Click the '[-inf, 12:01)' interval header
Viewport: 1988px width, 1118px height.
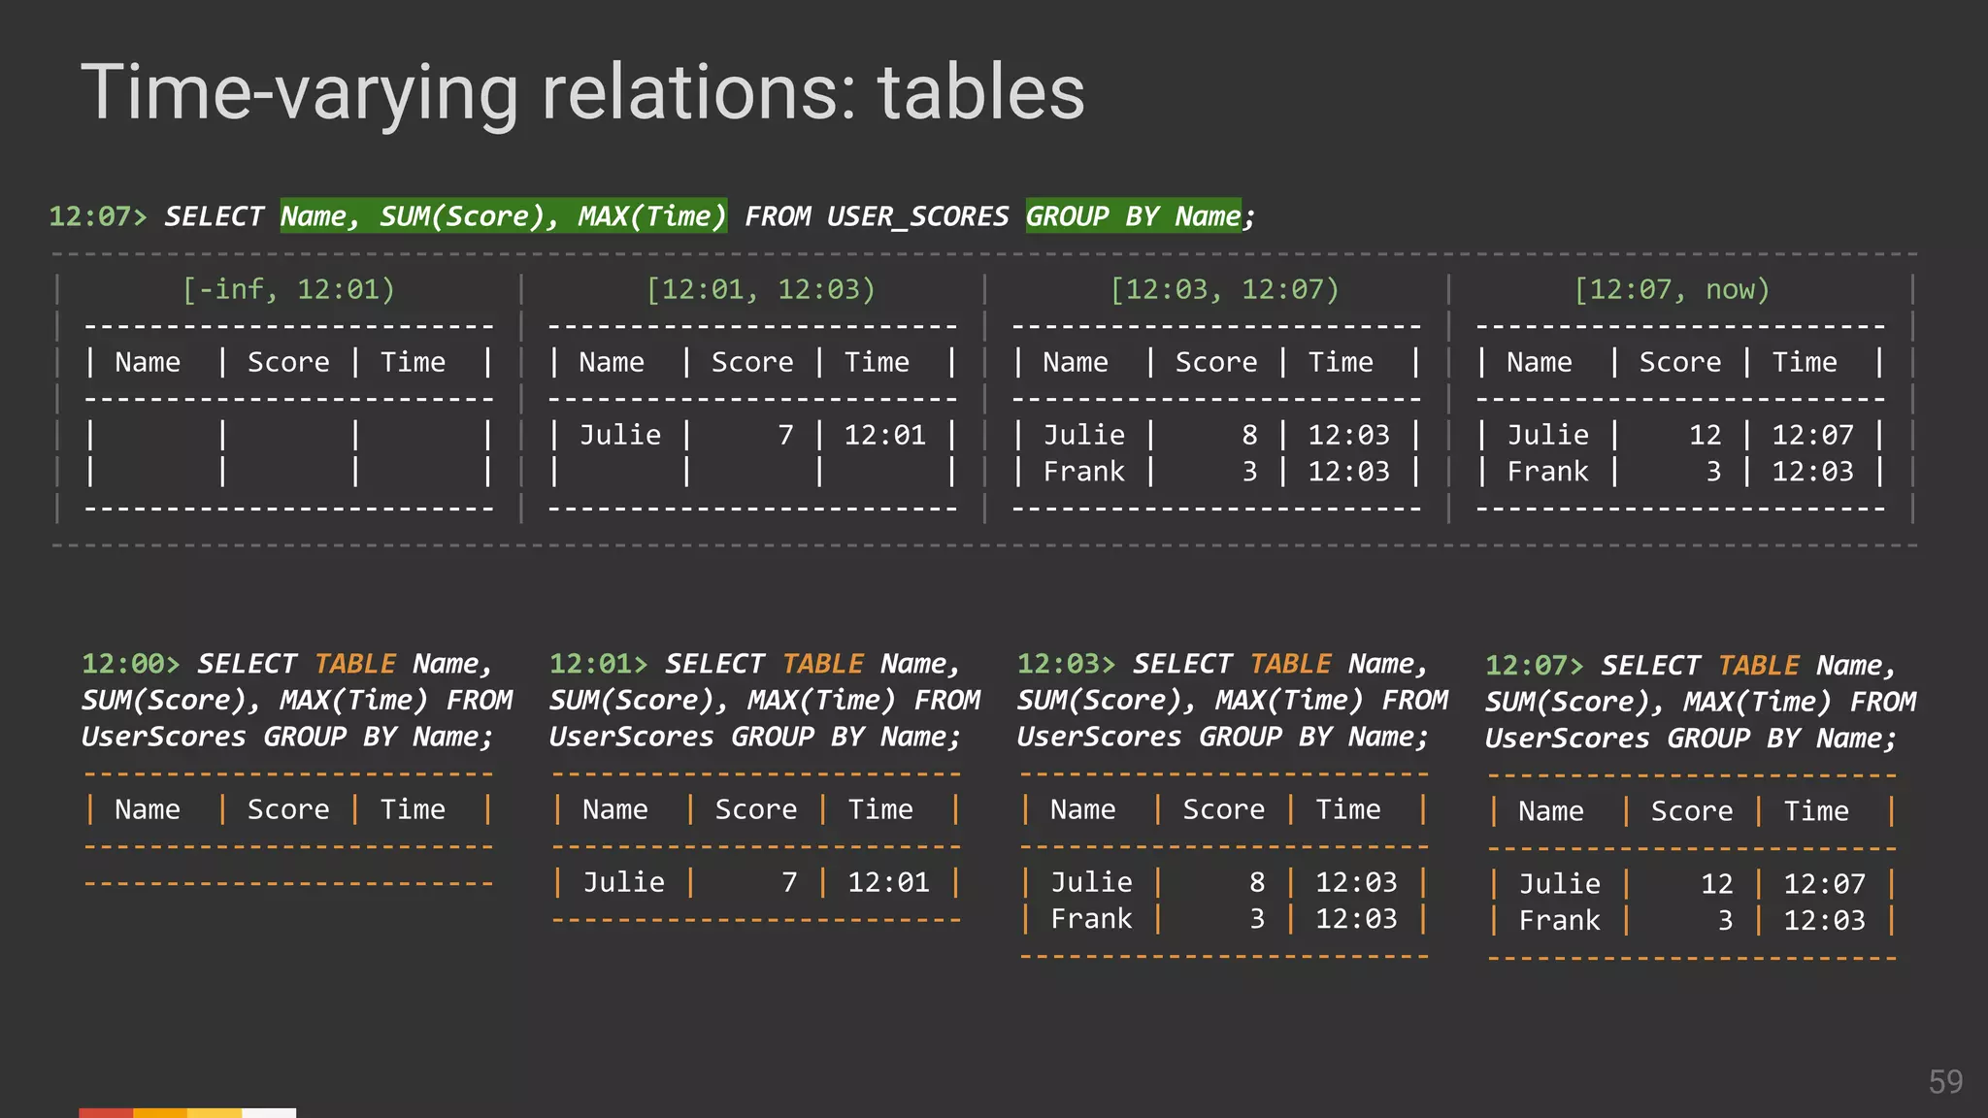click(x=288, y=289)
